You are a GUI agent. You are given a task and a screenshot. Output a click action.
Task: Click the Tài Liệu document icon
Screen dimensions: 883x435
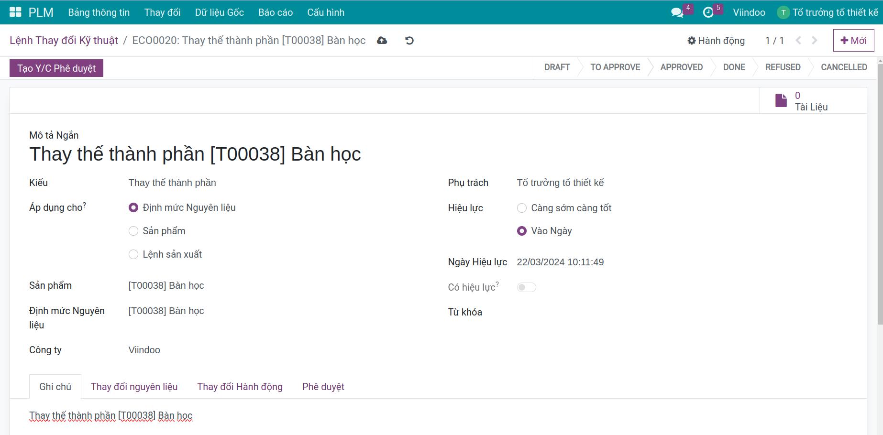click(781, 101)
